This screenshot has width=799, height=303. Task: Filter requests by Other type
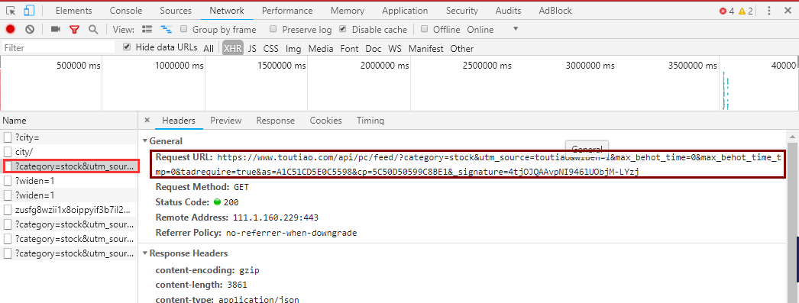462,48
